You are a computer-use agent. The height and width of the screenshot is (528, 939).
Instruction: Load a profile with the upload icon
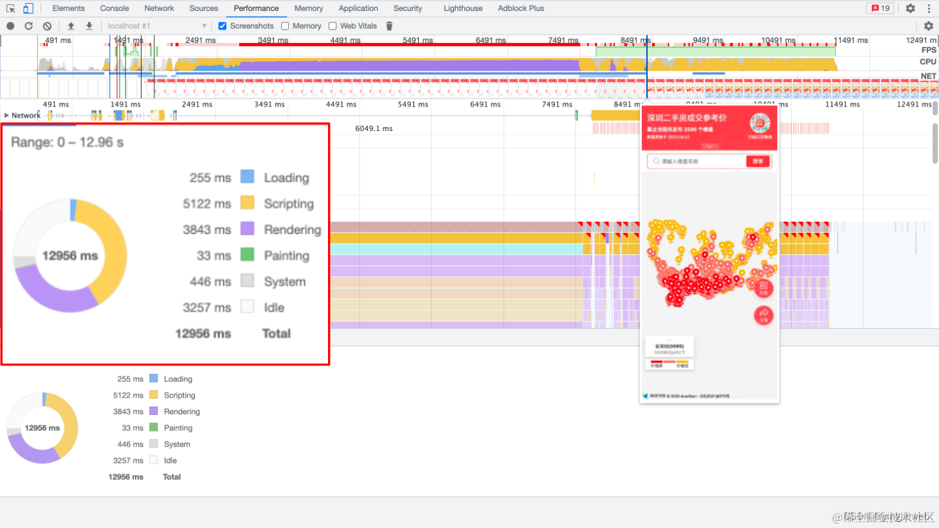(x=71, y=26)
